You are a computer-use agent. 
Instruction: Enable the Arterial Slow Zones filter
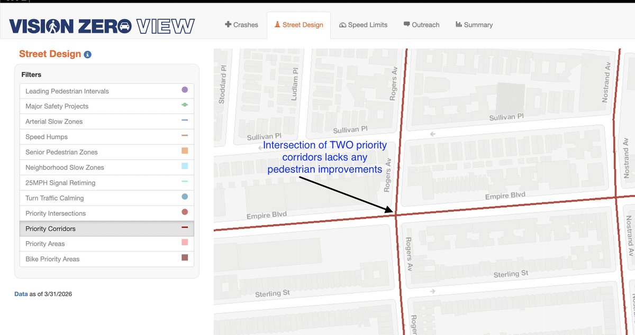(107, 122)
